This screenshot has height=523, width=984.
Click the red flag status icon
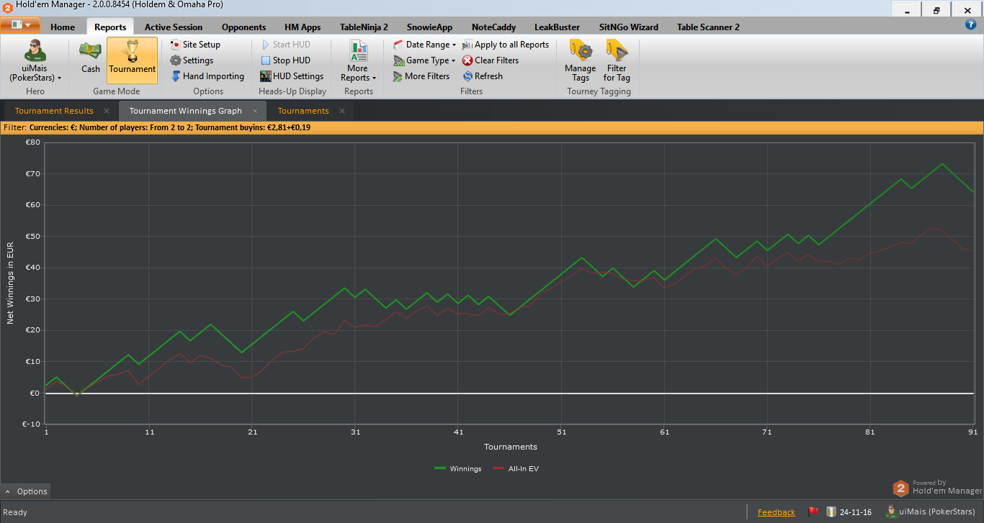813,512
